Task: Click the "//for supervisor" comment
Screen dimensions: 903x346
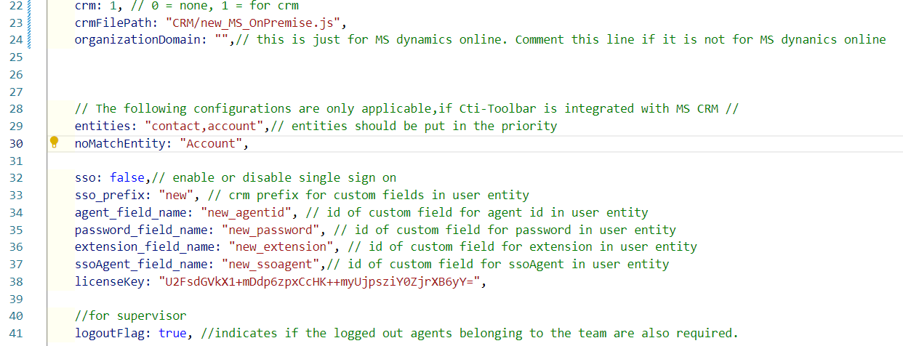Action: pyautogui.click(x=130, y=315)
